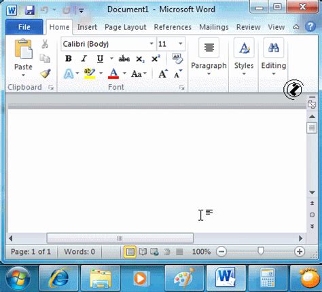
Task: Switch to the Insert tab
Action: click(x=87, y=27)
